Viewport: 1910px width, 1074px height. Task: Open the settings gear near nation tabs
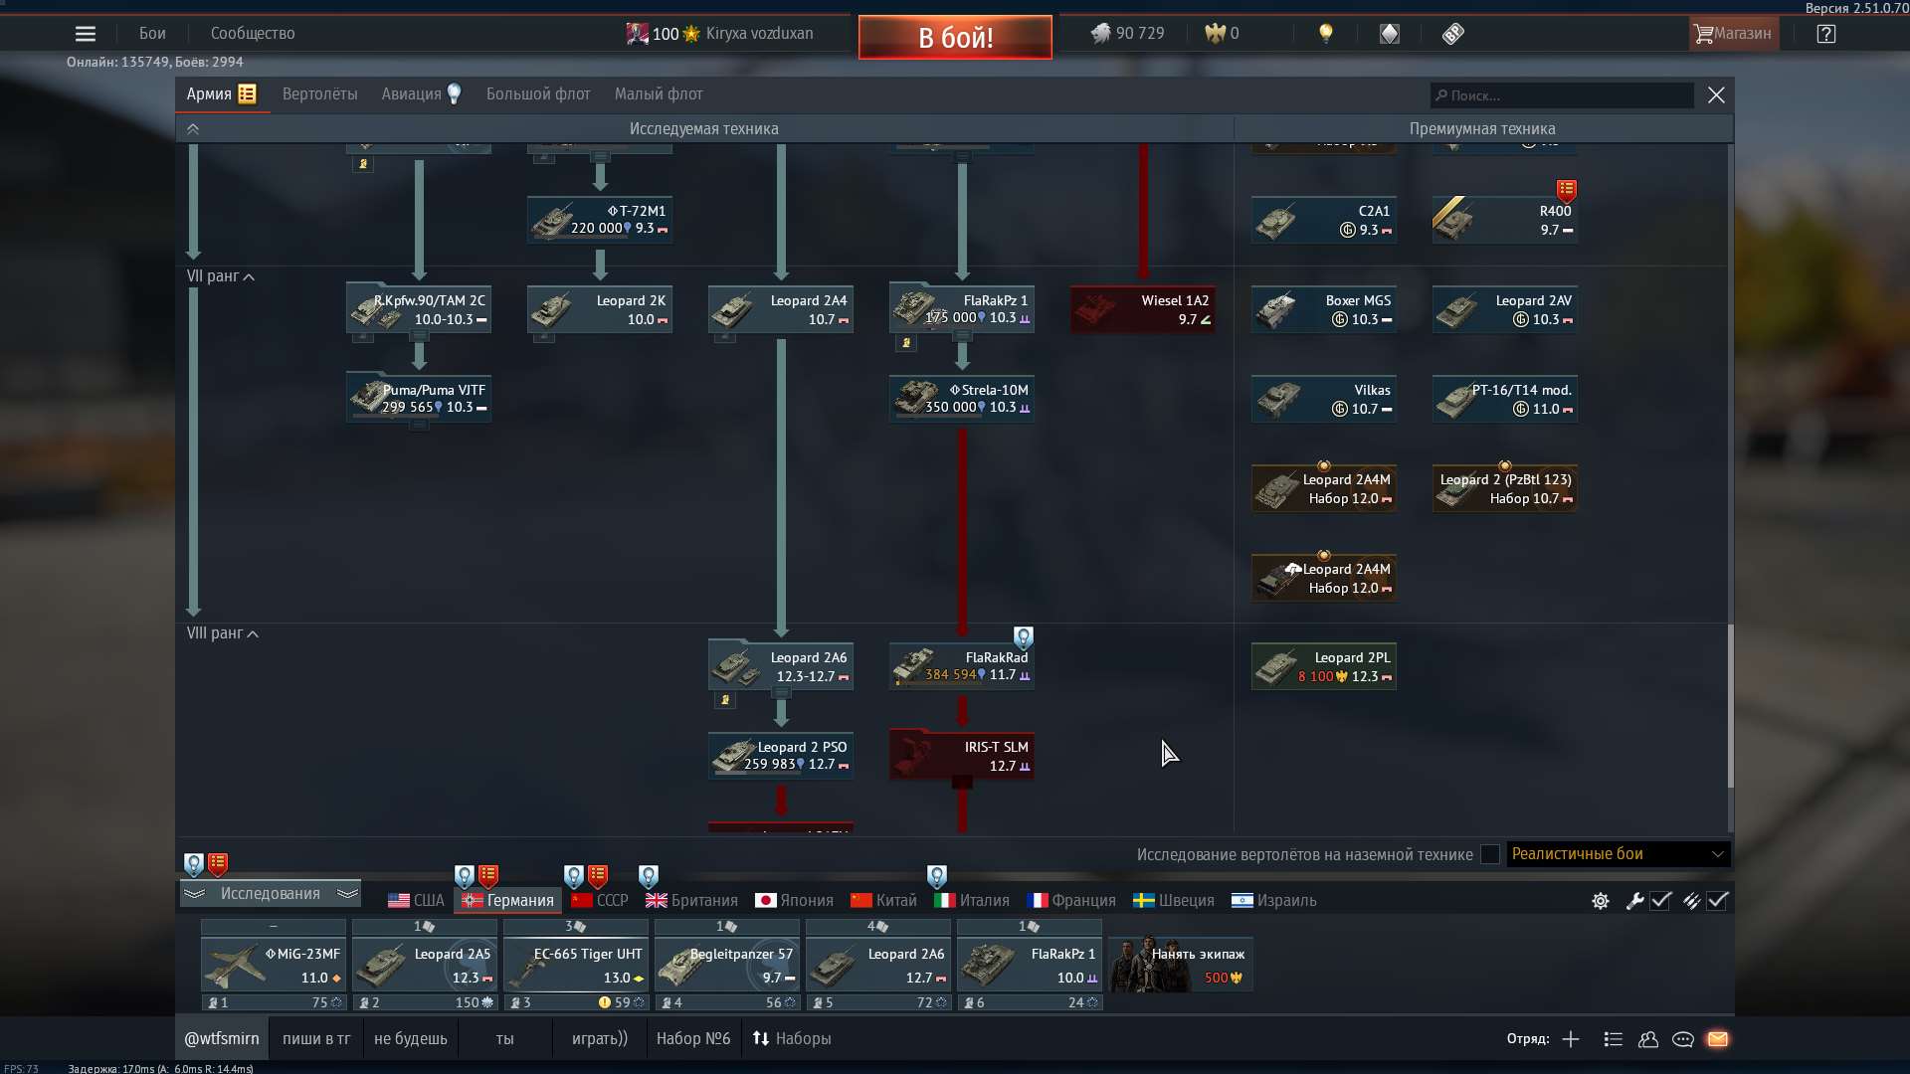pyautogui.click(x=1600, y=901)
